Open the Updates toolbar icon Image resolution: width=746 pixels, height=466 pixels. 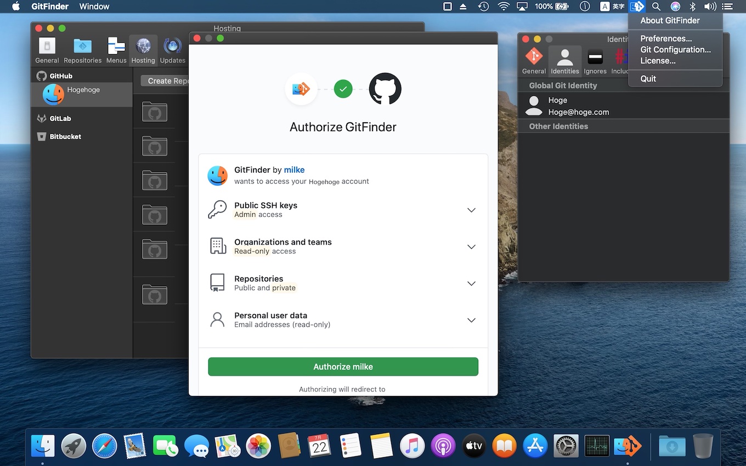172,50
